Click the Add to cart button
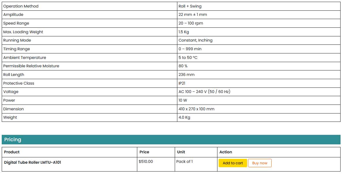Image resolution: width=342 pixels, height=177 pixels. pyautogui.click(x=233, y=163)
